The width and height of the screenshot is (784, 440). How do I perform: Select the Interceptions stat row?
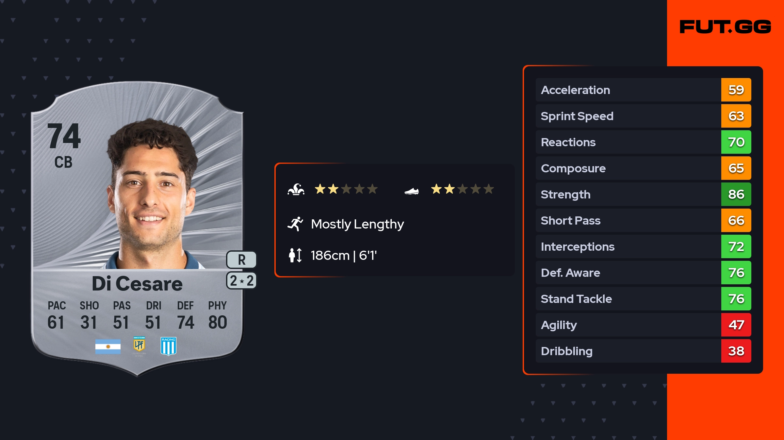tap(627, 247)
